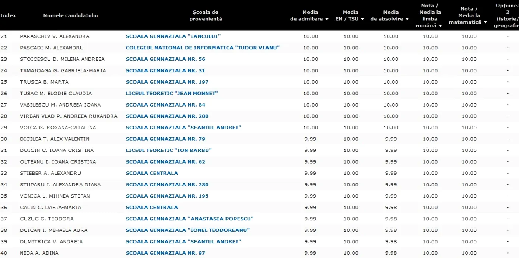Open SCOALA GIMNAZIALA "IANCULUI" link
Viewport: 519px width, 258px height.
[x=173, y=36]
